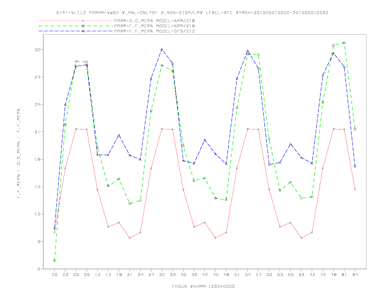Click x-axis forecast hour label 63

(280, 275)
